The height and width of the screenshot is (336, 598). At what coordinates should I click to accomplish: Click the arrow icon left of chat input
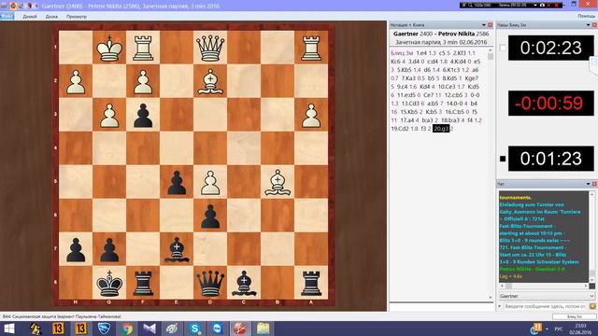click(x=500, y=306)
